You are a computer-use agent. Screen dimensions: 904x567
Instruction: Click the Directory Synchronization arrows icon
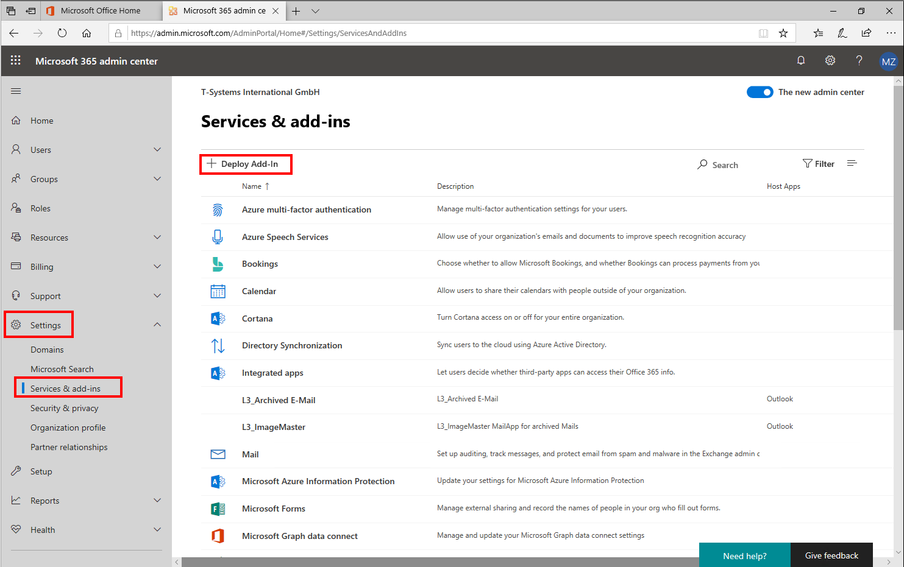pyautogui.click(x=218, y=345)
